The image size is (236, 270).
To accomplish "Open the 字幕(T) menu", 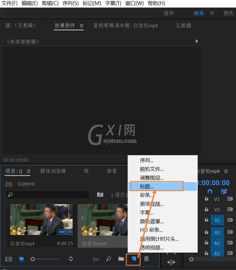I will click(x=113, y=3).
